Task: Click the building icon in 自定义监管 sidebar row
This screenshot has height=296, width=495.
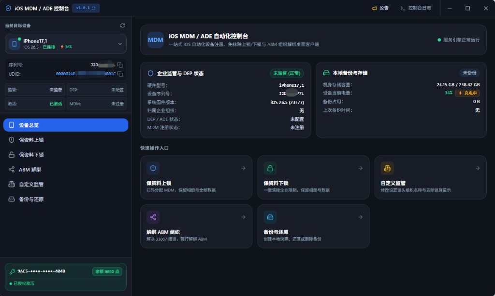Action: [12, 184]
